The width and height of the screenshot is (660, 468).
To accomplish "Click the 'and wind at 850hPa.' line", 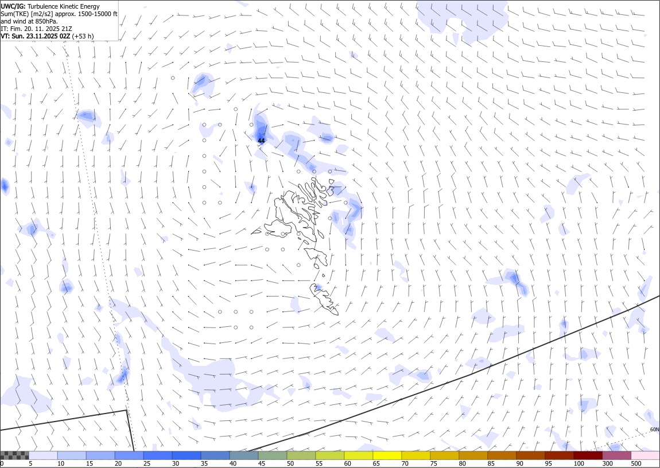I will pos(29,21).
